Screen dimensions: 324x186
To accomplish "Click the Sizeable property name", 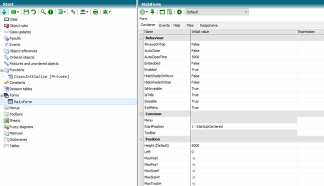I will coord(150,101).
